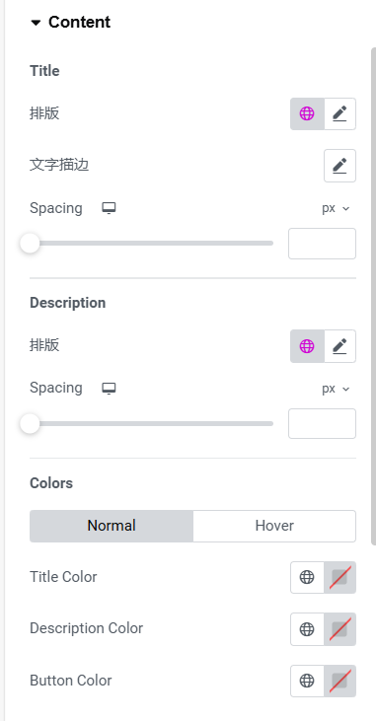Edit Title typography with pencil icon

(339, 113)
